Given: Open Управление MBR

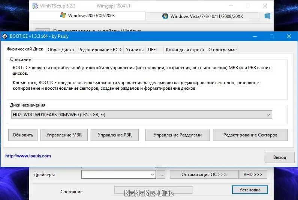Looking at the screenshot, I should coord(64,135).
